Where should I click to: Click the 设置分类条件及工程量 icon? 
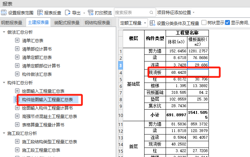coord(152,23)
